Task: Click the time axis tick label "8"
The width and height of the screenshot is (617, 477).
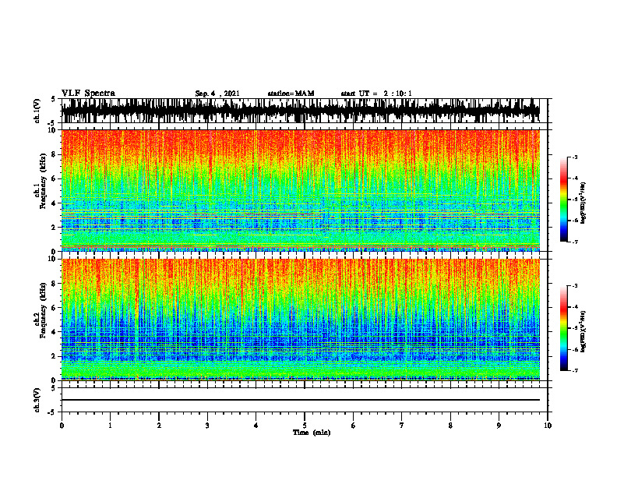Action: pos(450,426)
